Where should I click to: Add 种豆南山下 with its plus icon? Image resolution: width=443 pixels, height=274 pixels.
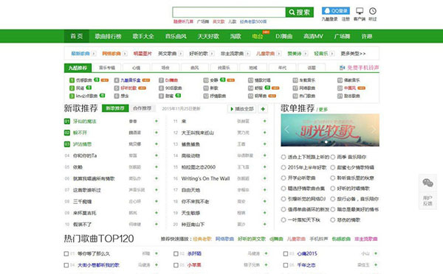click(x=265, y=225)
